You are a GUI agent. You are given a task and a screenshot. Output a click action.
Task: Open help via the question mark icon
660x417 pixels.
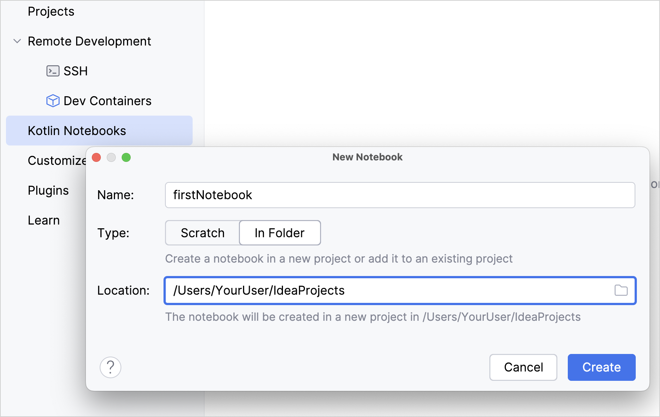[110, 367]
